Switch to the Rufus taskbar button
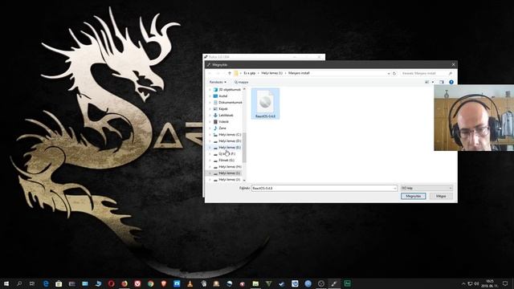The image size is (514, 289). [x=334, y=283]
